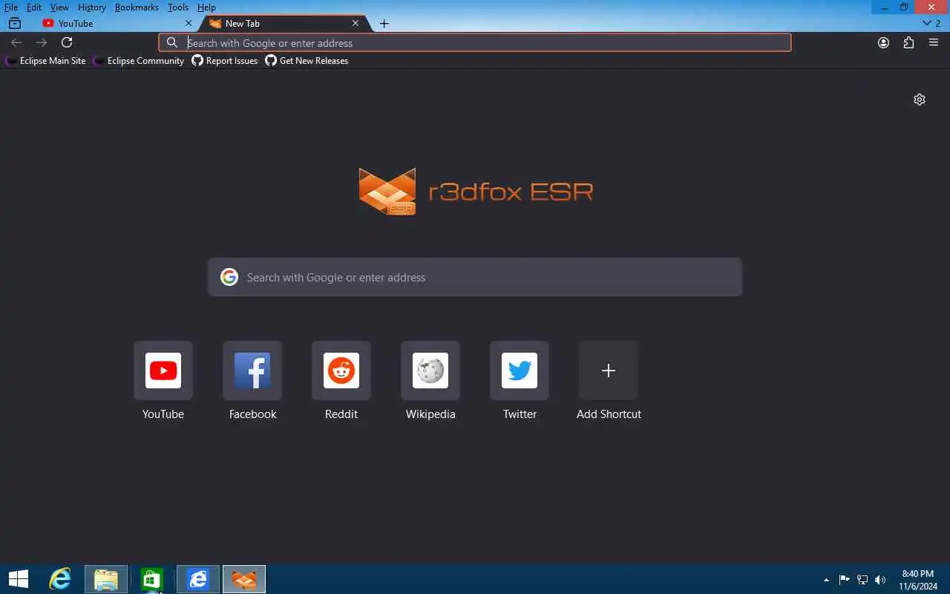The width and height of the screenshot is (950, 594).
Task: Open the network tray icon
Action: point(862,580)
